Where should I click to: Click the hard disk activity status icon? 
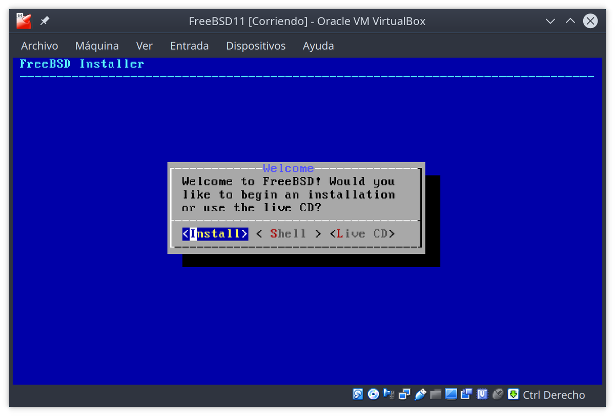358,394
